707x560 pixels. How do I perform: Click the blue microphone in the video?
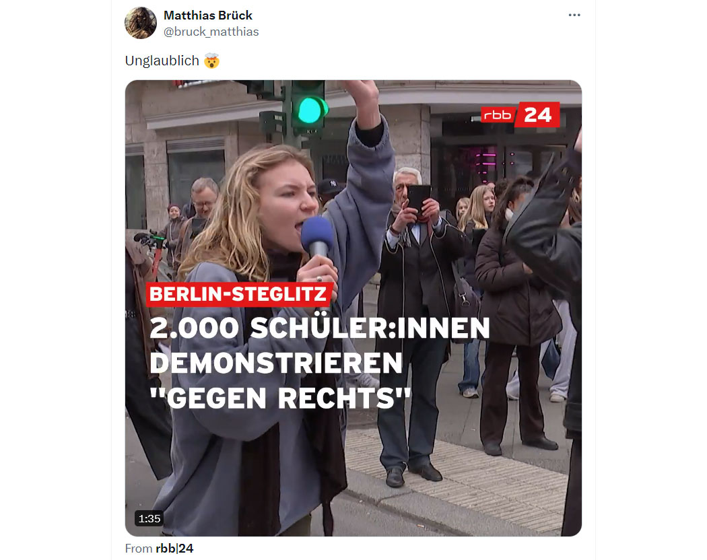pos(317,236)
